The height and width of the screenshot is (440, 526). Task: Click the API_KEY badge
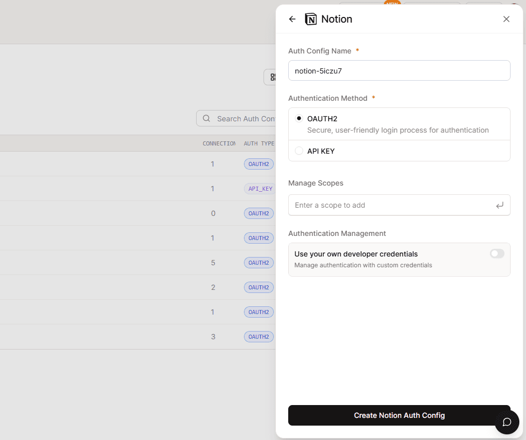tap(260, 189)
